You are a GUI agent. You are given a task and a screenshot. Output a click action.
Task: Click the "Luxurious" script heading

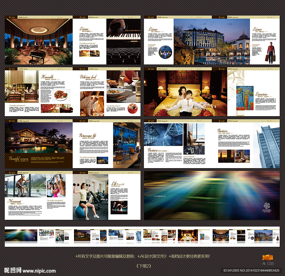coord(261,94)
